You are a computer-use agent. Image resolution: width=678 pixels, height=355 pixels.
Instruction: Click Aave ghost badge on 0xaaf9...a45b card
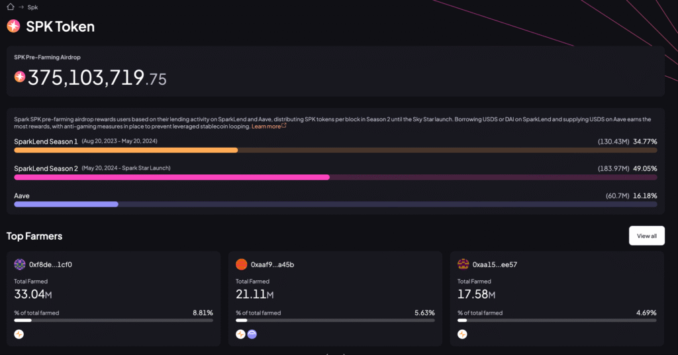click(x=252, y=334)
